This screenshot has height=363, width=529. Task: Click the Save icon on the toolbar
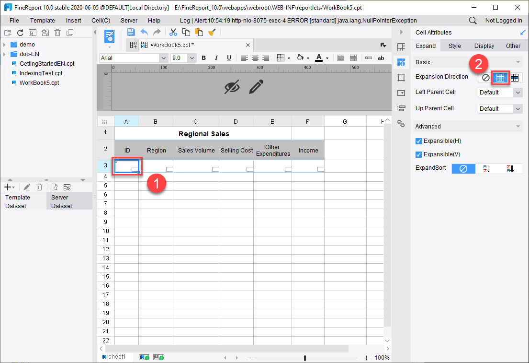tap(131, 32)
